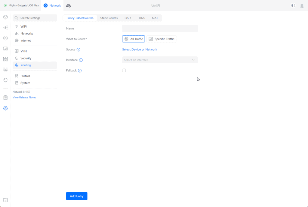
Task: Open the user account avatar menu
Action: pyautogui.click(x=302, y=5)
